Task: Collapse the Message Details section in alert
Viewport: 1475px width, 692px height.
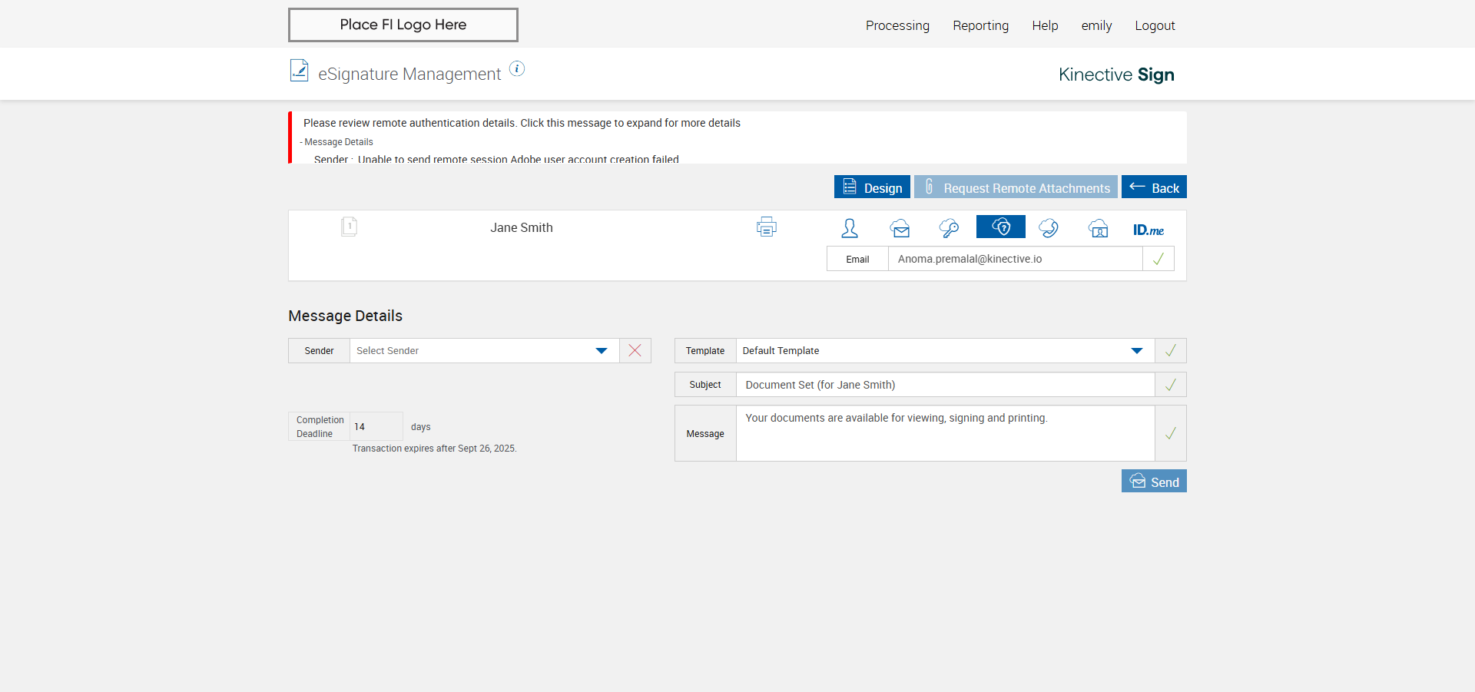Action: point(336,142)
